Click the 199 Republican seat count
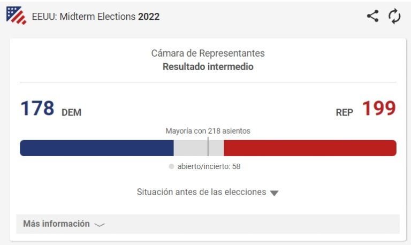The height and width of the screenshot is (245, 411). tap(379, 108)
